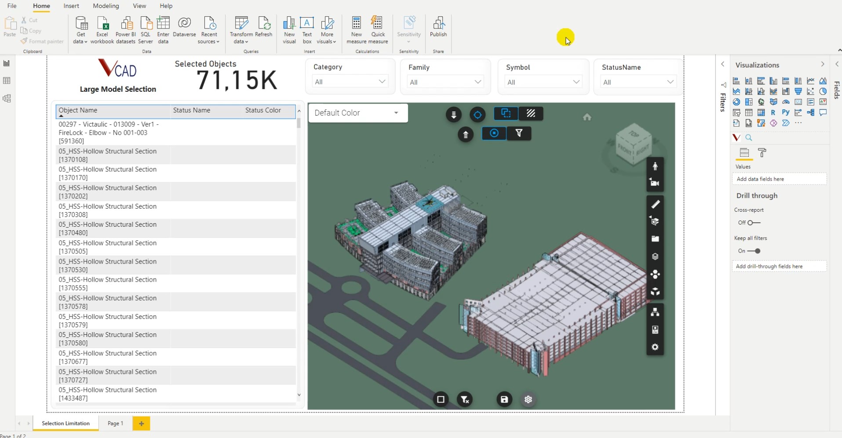Open the Format paint roller tab
The image size is (842, 438).
(762, 153)
